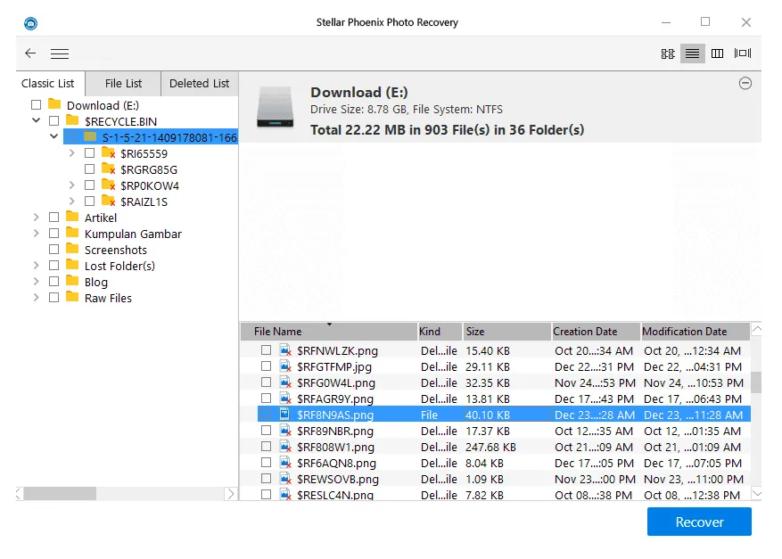Image resolution: width=782 pixels, height=559 pixels.
Task: Select the $RESLC4N.png file name
Action: click(335, 495)
